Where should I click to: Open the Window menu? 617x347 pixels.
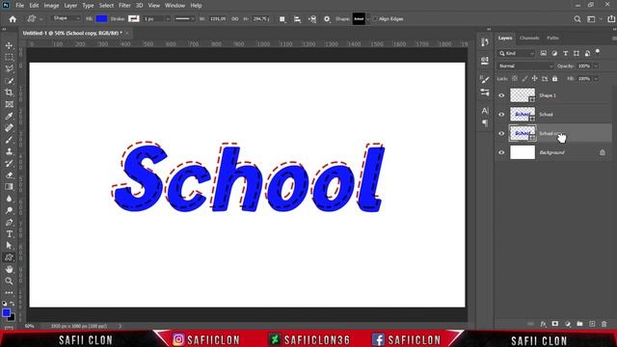tap(174, 6)
